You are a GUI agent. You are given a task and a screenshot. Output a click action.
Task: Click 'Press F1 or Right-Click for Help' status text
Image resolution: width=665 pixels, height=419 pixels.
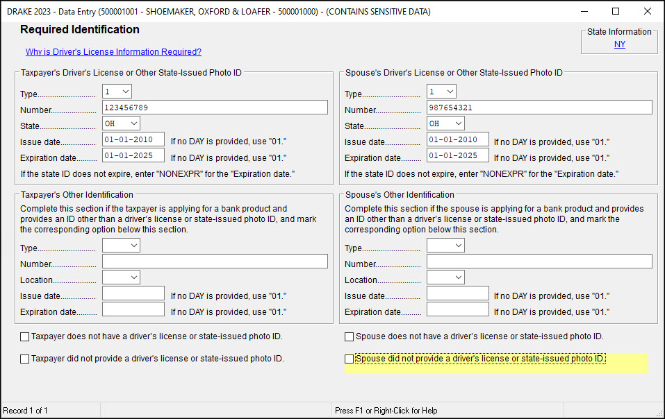click(x=386, y=411)
